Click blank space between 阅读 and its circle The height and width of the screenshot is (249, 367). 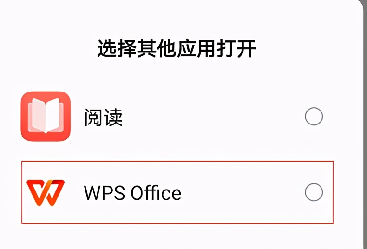(x=213, y=117)
